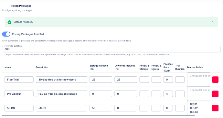
Task: Click Feature Bullets box containing TEST1
Action: pos(199,108)
